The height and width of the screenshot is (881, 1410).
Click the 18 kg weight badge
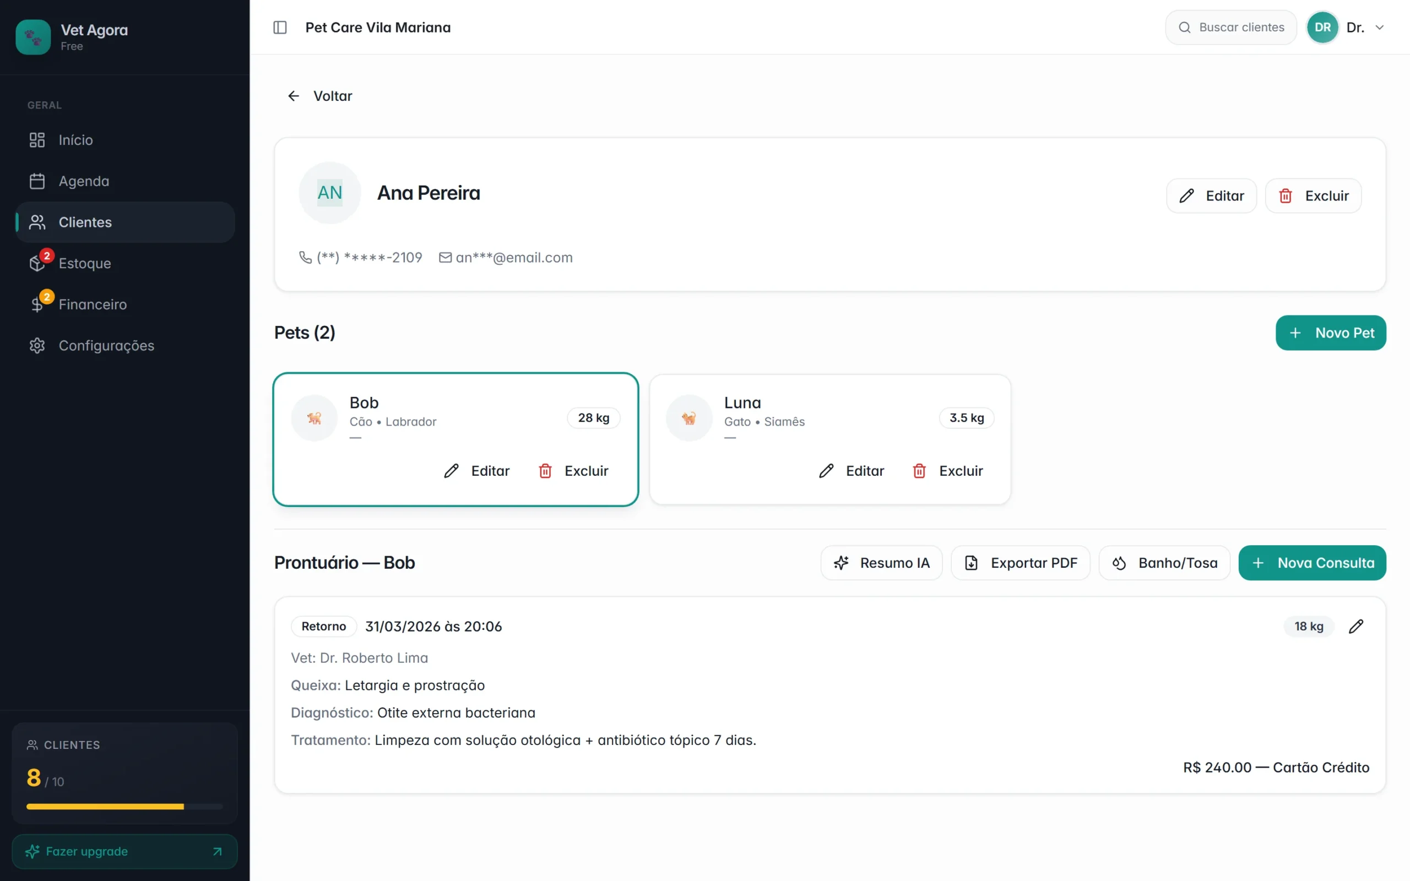click(1309, 627)
